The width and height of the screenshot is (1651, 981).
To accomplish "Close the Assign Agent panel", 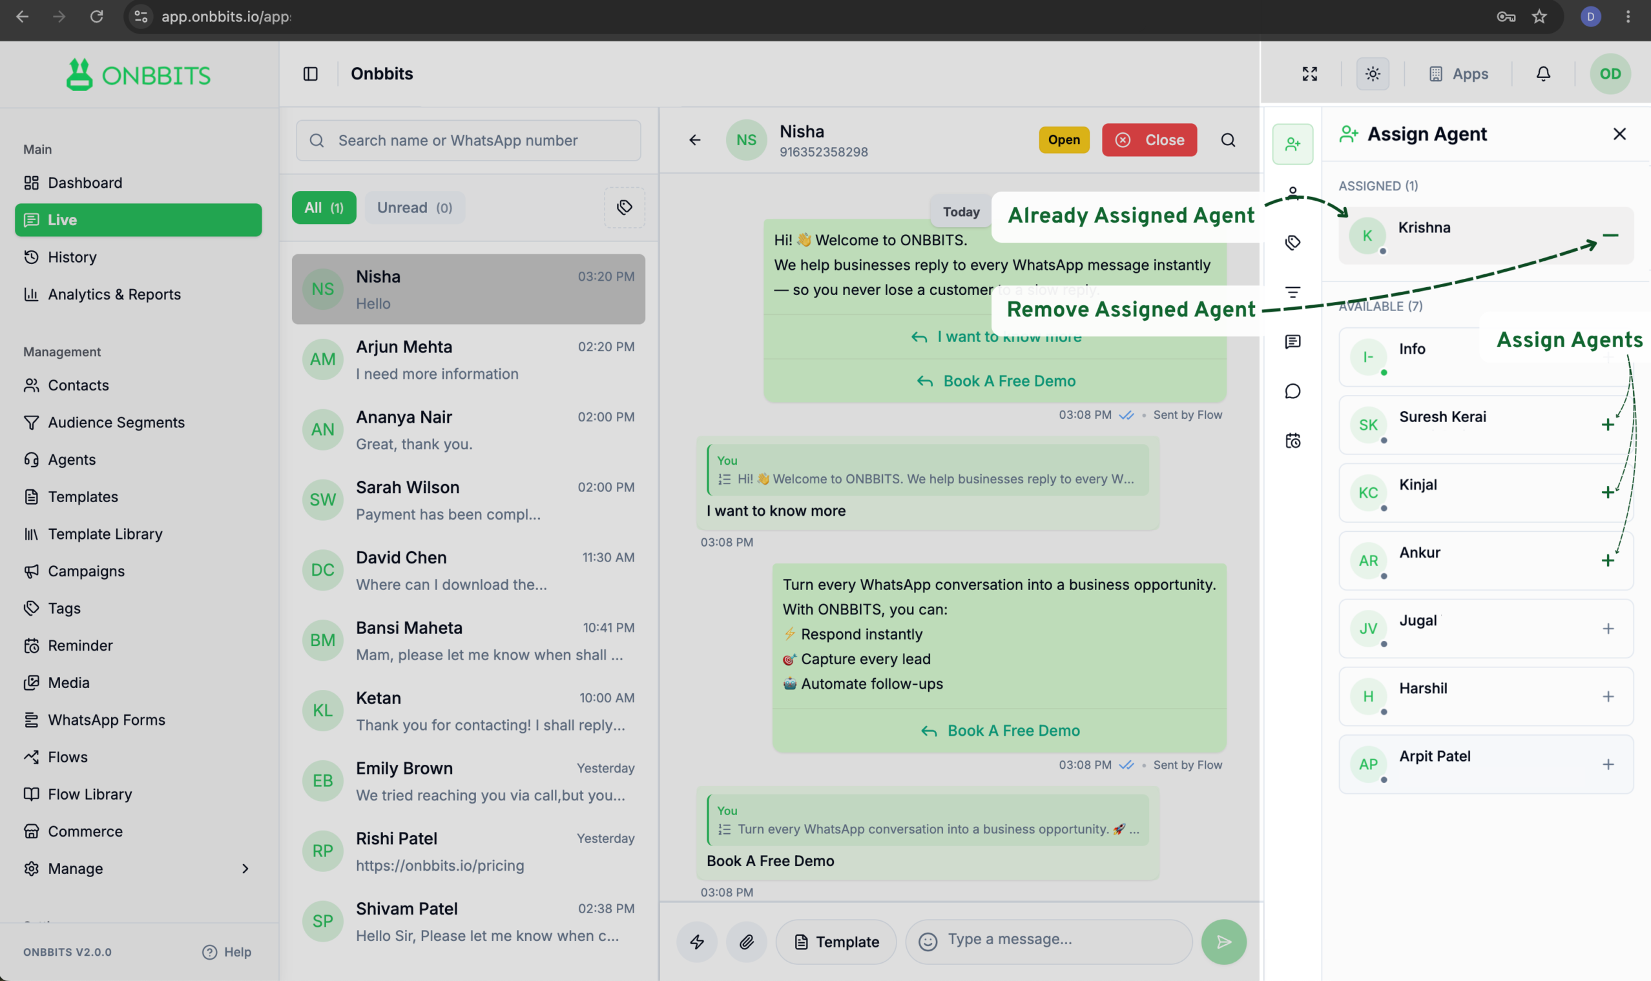I will (x=1619, y=134).
